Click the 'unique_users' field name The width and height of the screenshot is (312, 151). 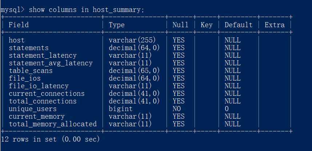tap(33, 109)
